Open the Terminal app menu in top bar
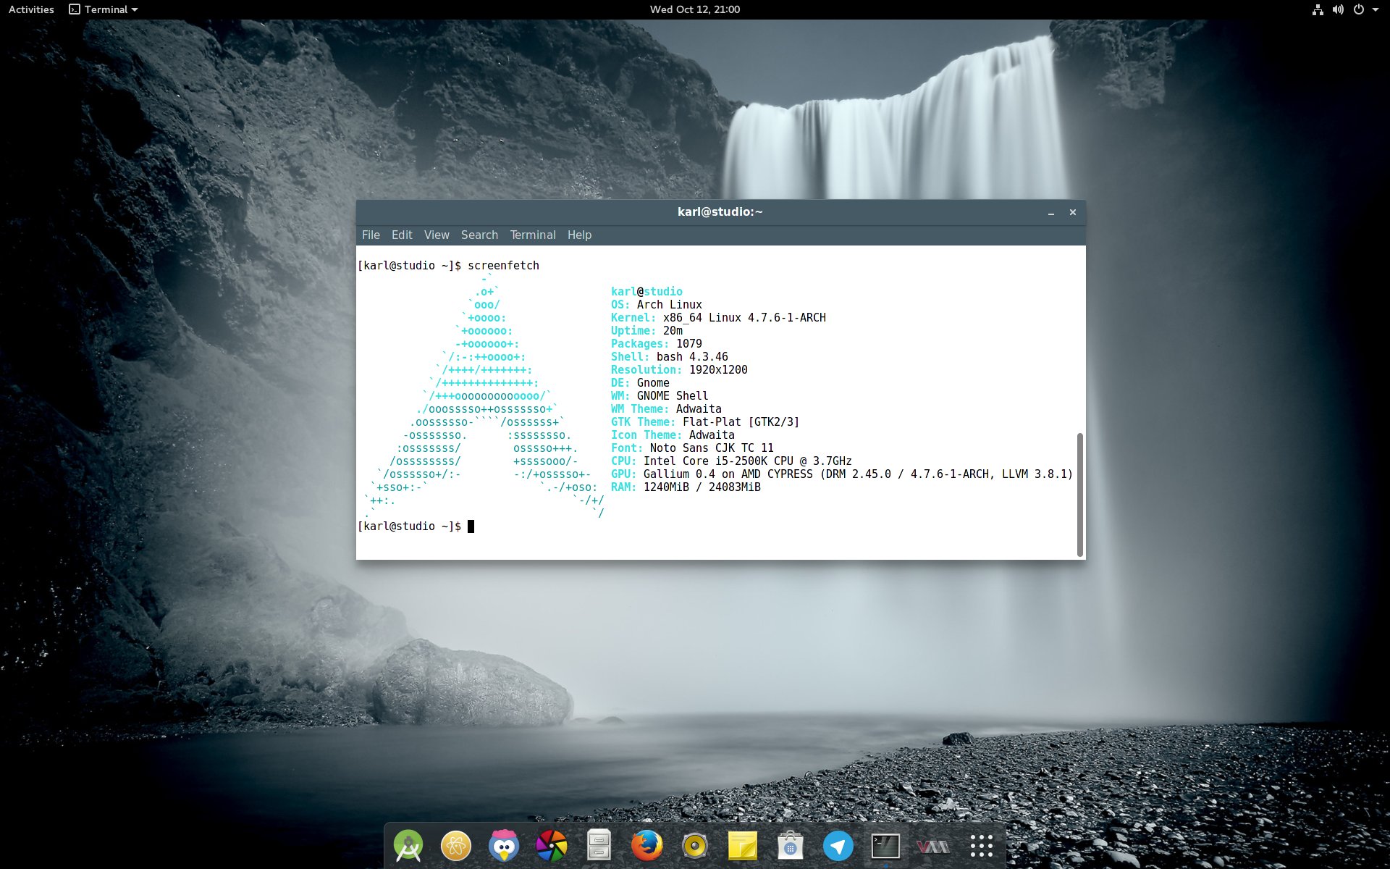Image resolution: width=1390 pixels, height=869 pixels. [x=104, y=9]
